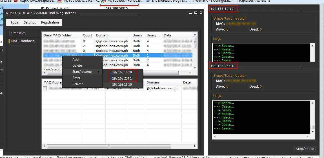The image size is (324, 158).
Task: Click the Domain header in the lower table
Action: [163, 82]
